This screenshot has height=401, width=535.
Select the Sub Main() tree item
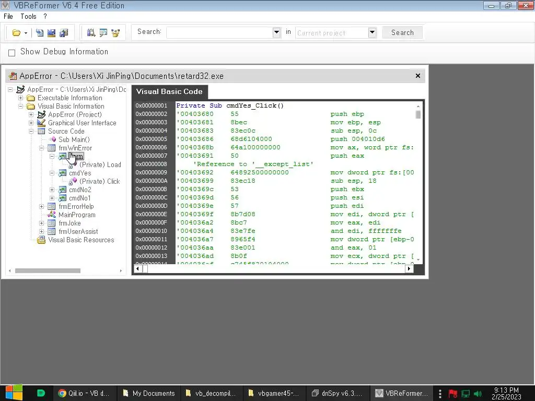(74, 139)
